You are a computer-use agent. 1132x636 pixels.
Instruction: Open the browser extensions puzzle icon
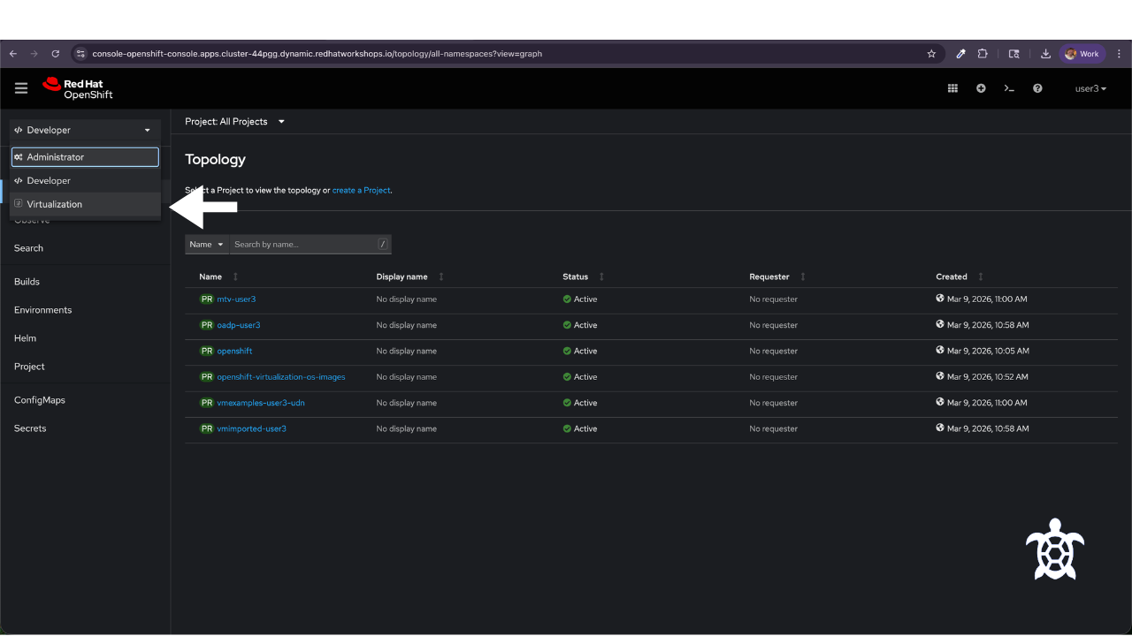tap(983, 54)
